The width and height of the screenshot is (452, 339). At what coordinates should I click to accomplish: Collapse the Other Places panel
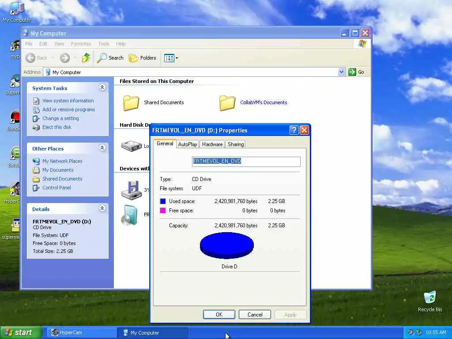click(102, 148)
